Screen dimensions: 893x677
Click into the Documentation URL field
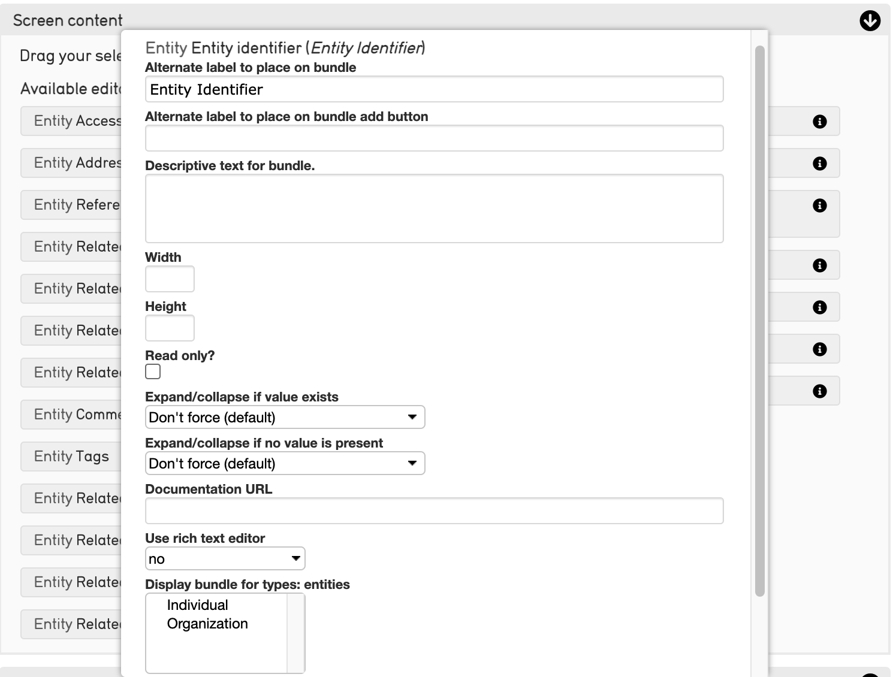tap(434, 511)
